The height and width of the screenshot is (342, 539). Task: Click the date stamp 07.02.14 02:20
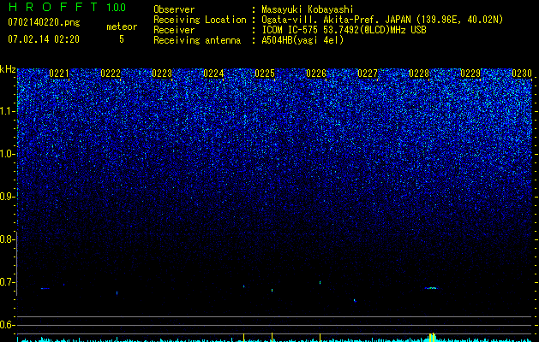coord(44,39)
